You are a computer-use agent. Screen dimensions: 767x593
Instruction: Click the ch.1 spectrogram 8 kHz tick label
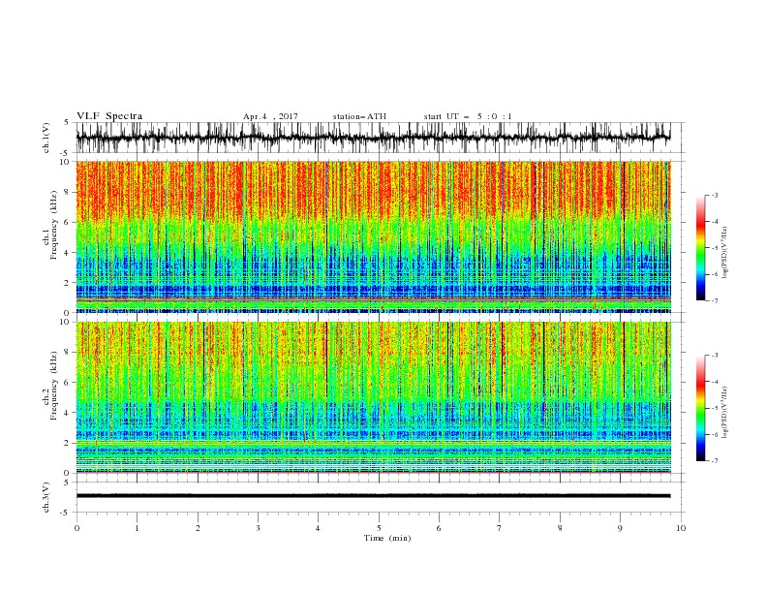click(67, 192)
